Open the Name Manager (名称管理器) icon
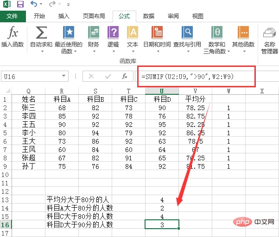 [x=269, y=33]
